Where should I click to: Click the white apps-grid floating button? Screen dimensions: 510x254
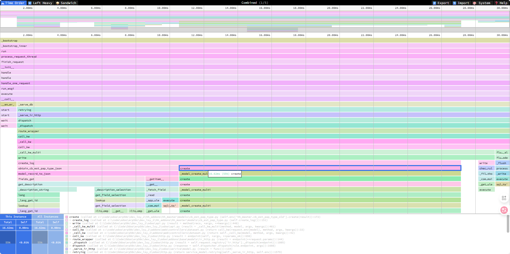(504, 198)
